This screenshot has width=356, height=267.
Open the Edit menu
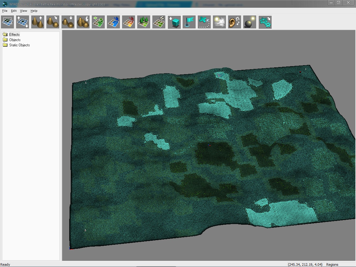(x=14, y=11)
